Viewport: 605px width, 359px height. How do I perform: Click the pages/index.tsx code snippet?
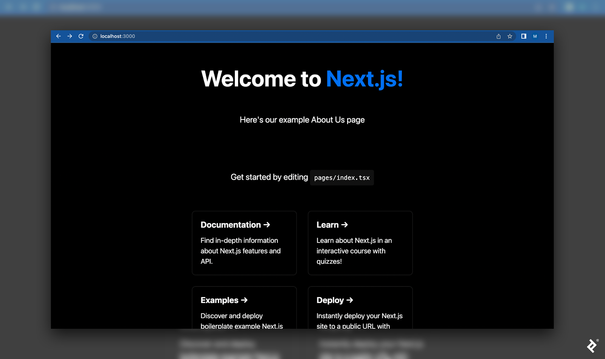pos(341,177)
